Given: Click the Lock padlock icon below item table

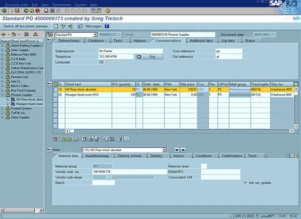Looking at the screenshot, I should [x=91, y=139].
